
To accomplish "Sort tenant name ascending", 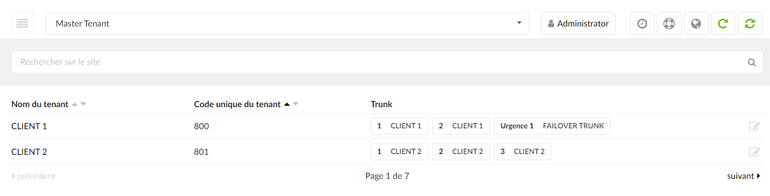I will pyautogui.click(x=75, y=104).
